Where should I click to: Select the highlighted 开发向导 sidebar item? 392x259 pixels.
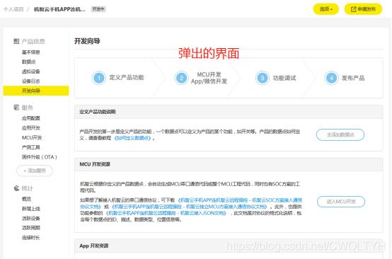36,91
